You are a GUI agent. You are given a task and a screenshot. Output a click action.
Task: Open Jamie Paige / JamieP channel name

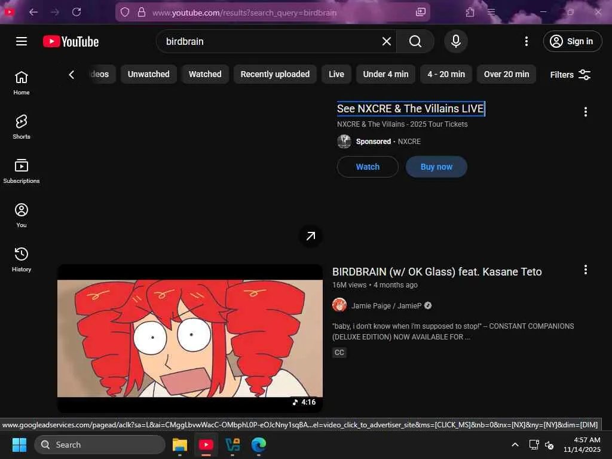pyautogui.click(x=387, y=305)
